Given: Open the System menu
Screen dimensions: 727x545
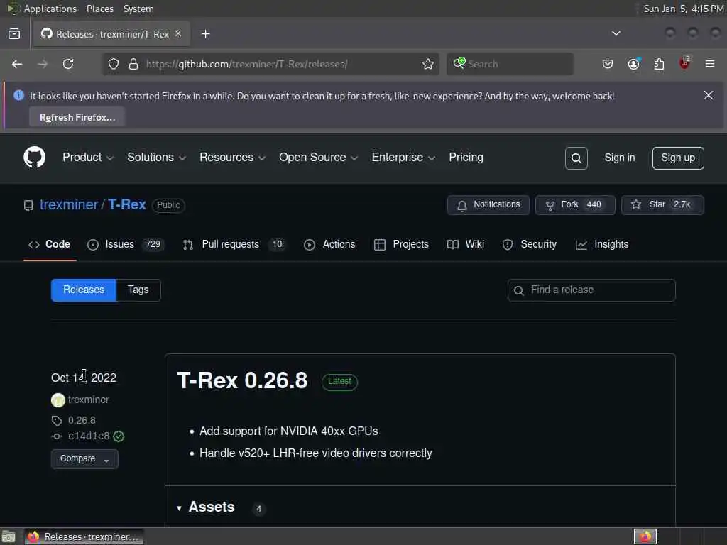Looking at the screenshot, I should (x=138, y=9).
